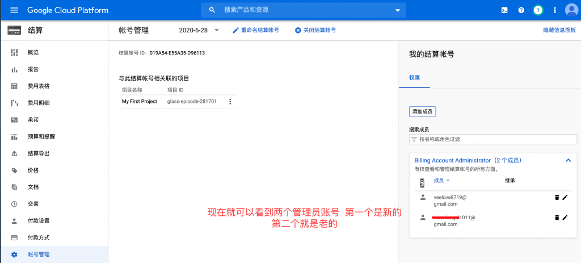Click the 项目名称 column header
581x263 pixels.
tap(132, 90)
